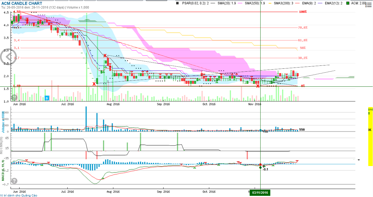Click the 03/11/2016 date marker on the time axis
The image size is (373, 197).
coord(260,193)
